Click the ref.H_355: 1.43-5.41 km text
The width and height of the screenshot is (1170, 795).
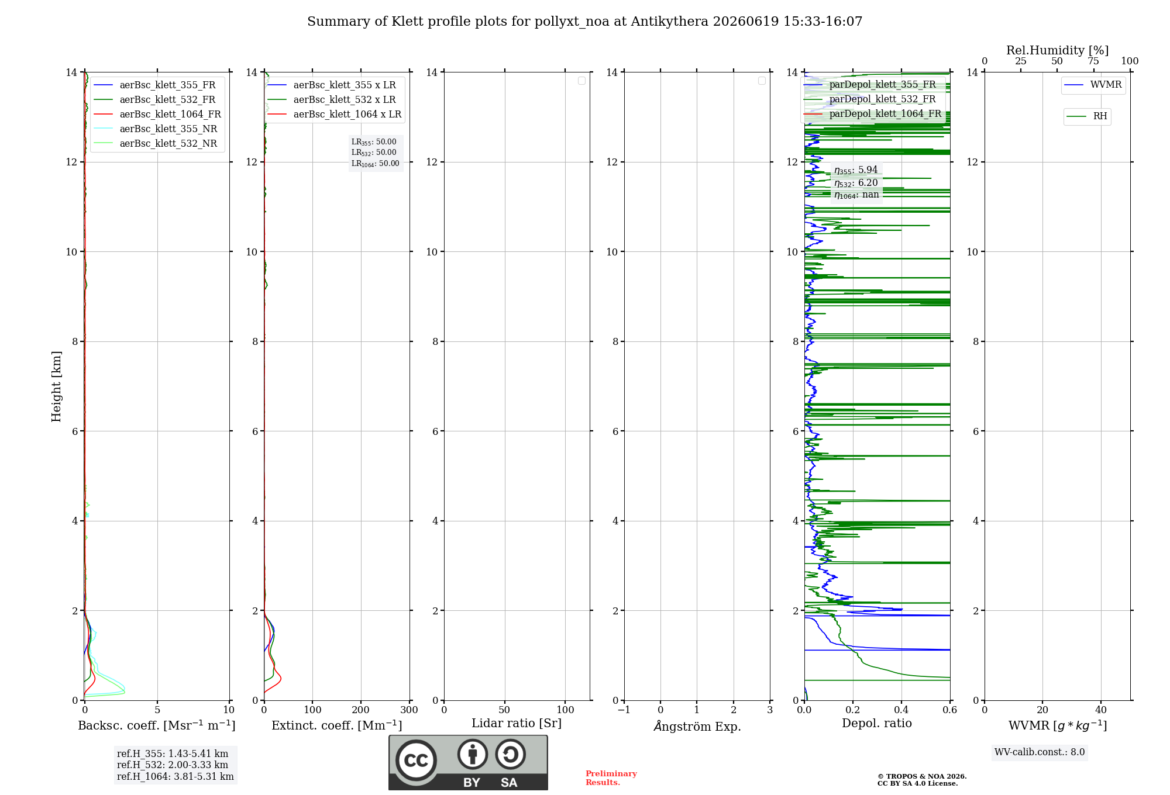(x=173, y=754)
